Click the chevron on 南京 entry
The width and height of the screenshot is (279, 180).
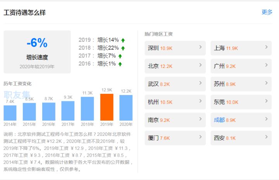(x=200, y=119)
